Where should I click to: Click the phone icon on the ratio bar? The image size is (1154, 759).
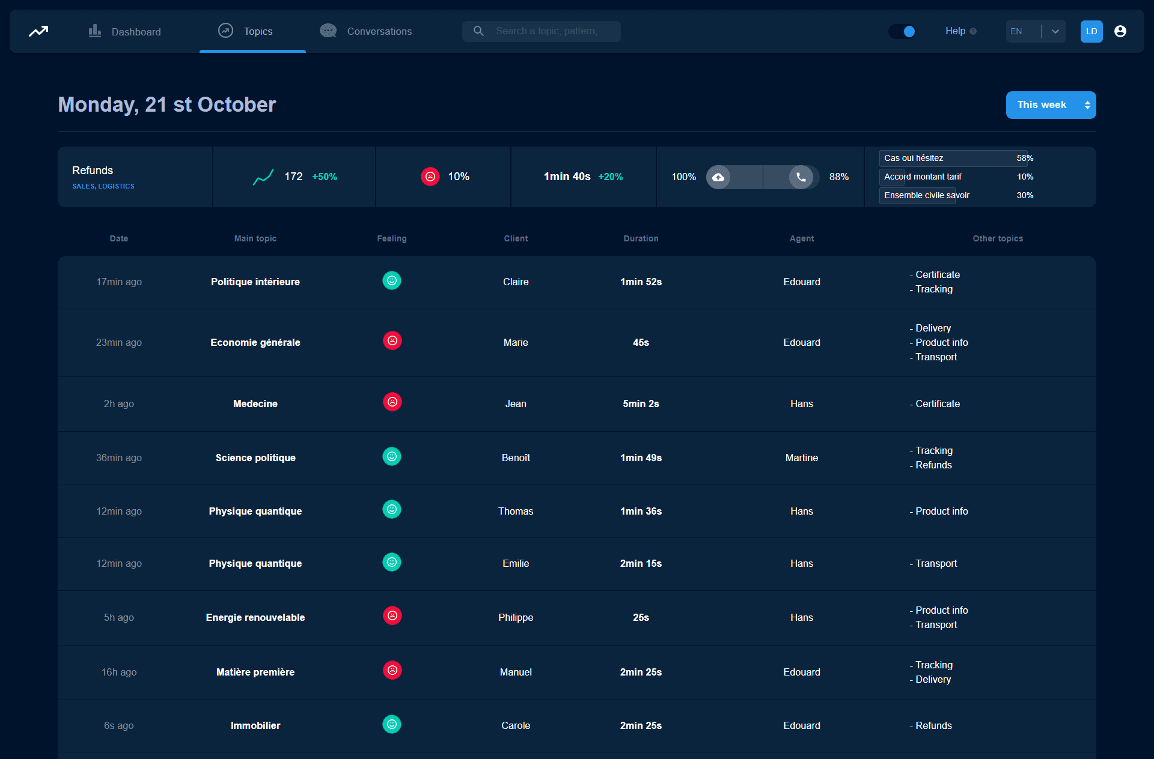coord(801,177)
